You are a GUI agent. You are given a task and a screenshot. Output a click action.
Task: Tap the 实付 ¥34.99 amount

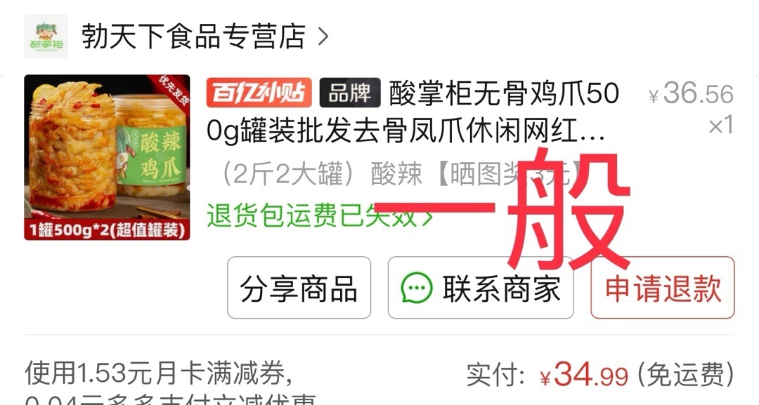point(584,375)
